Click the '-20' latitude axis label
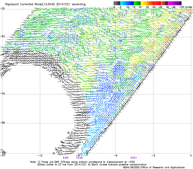193x169 pixels. pos(2,8)
